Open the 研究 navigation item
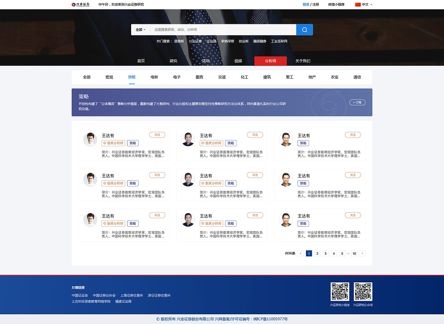The image size is (444, 324). coord(173,61)
